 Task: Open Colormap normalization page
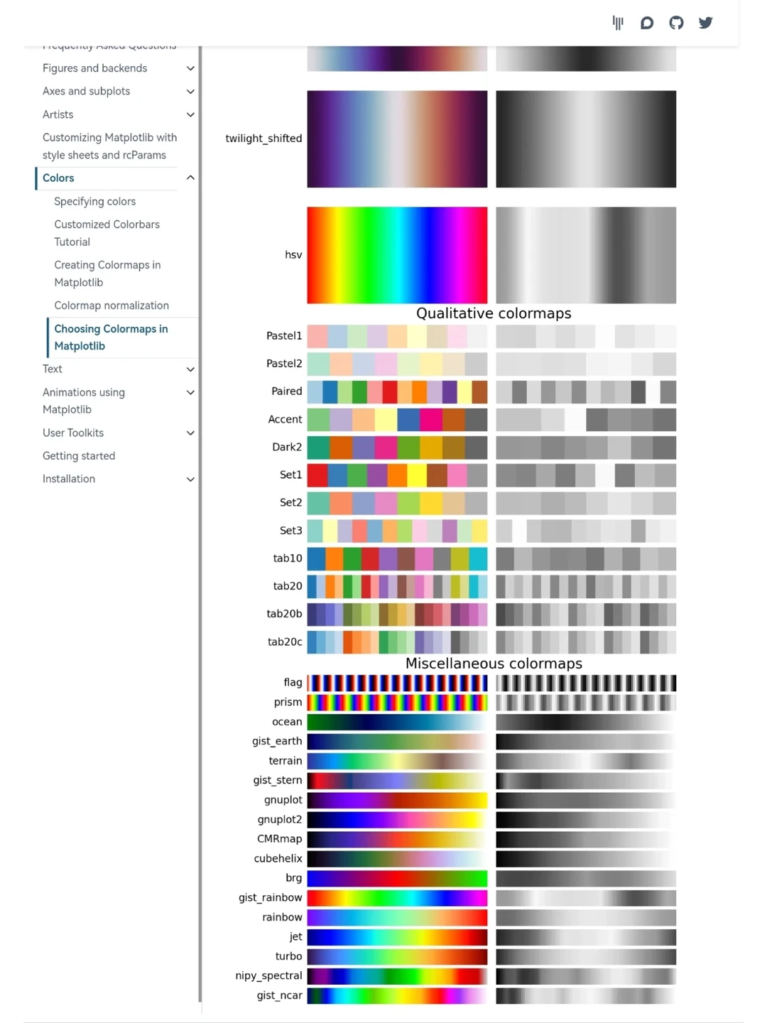click(x=111, y=305)
